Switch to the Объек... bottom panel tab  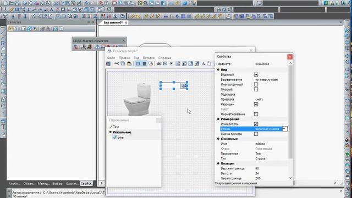[29, 183]
